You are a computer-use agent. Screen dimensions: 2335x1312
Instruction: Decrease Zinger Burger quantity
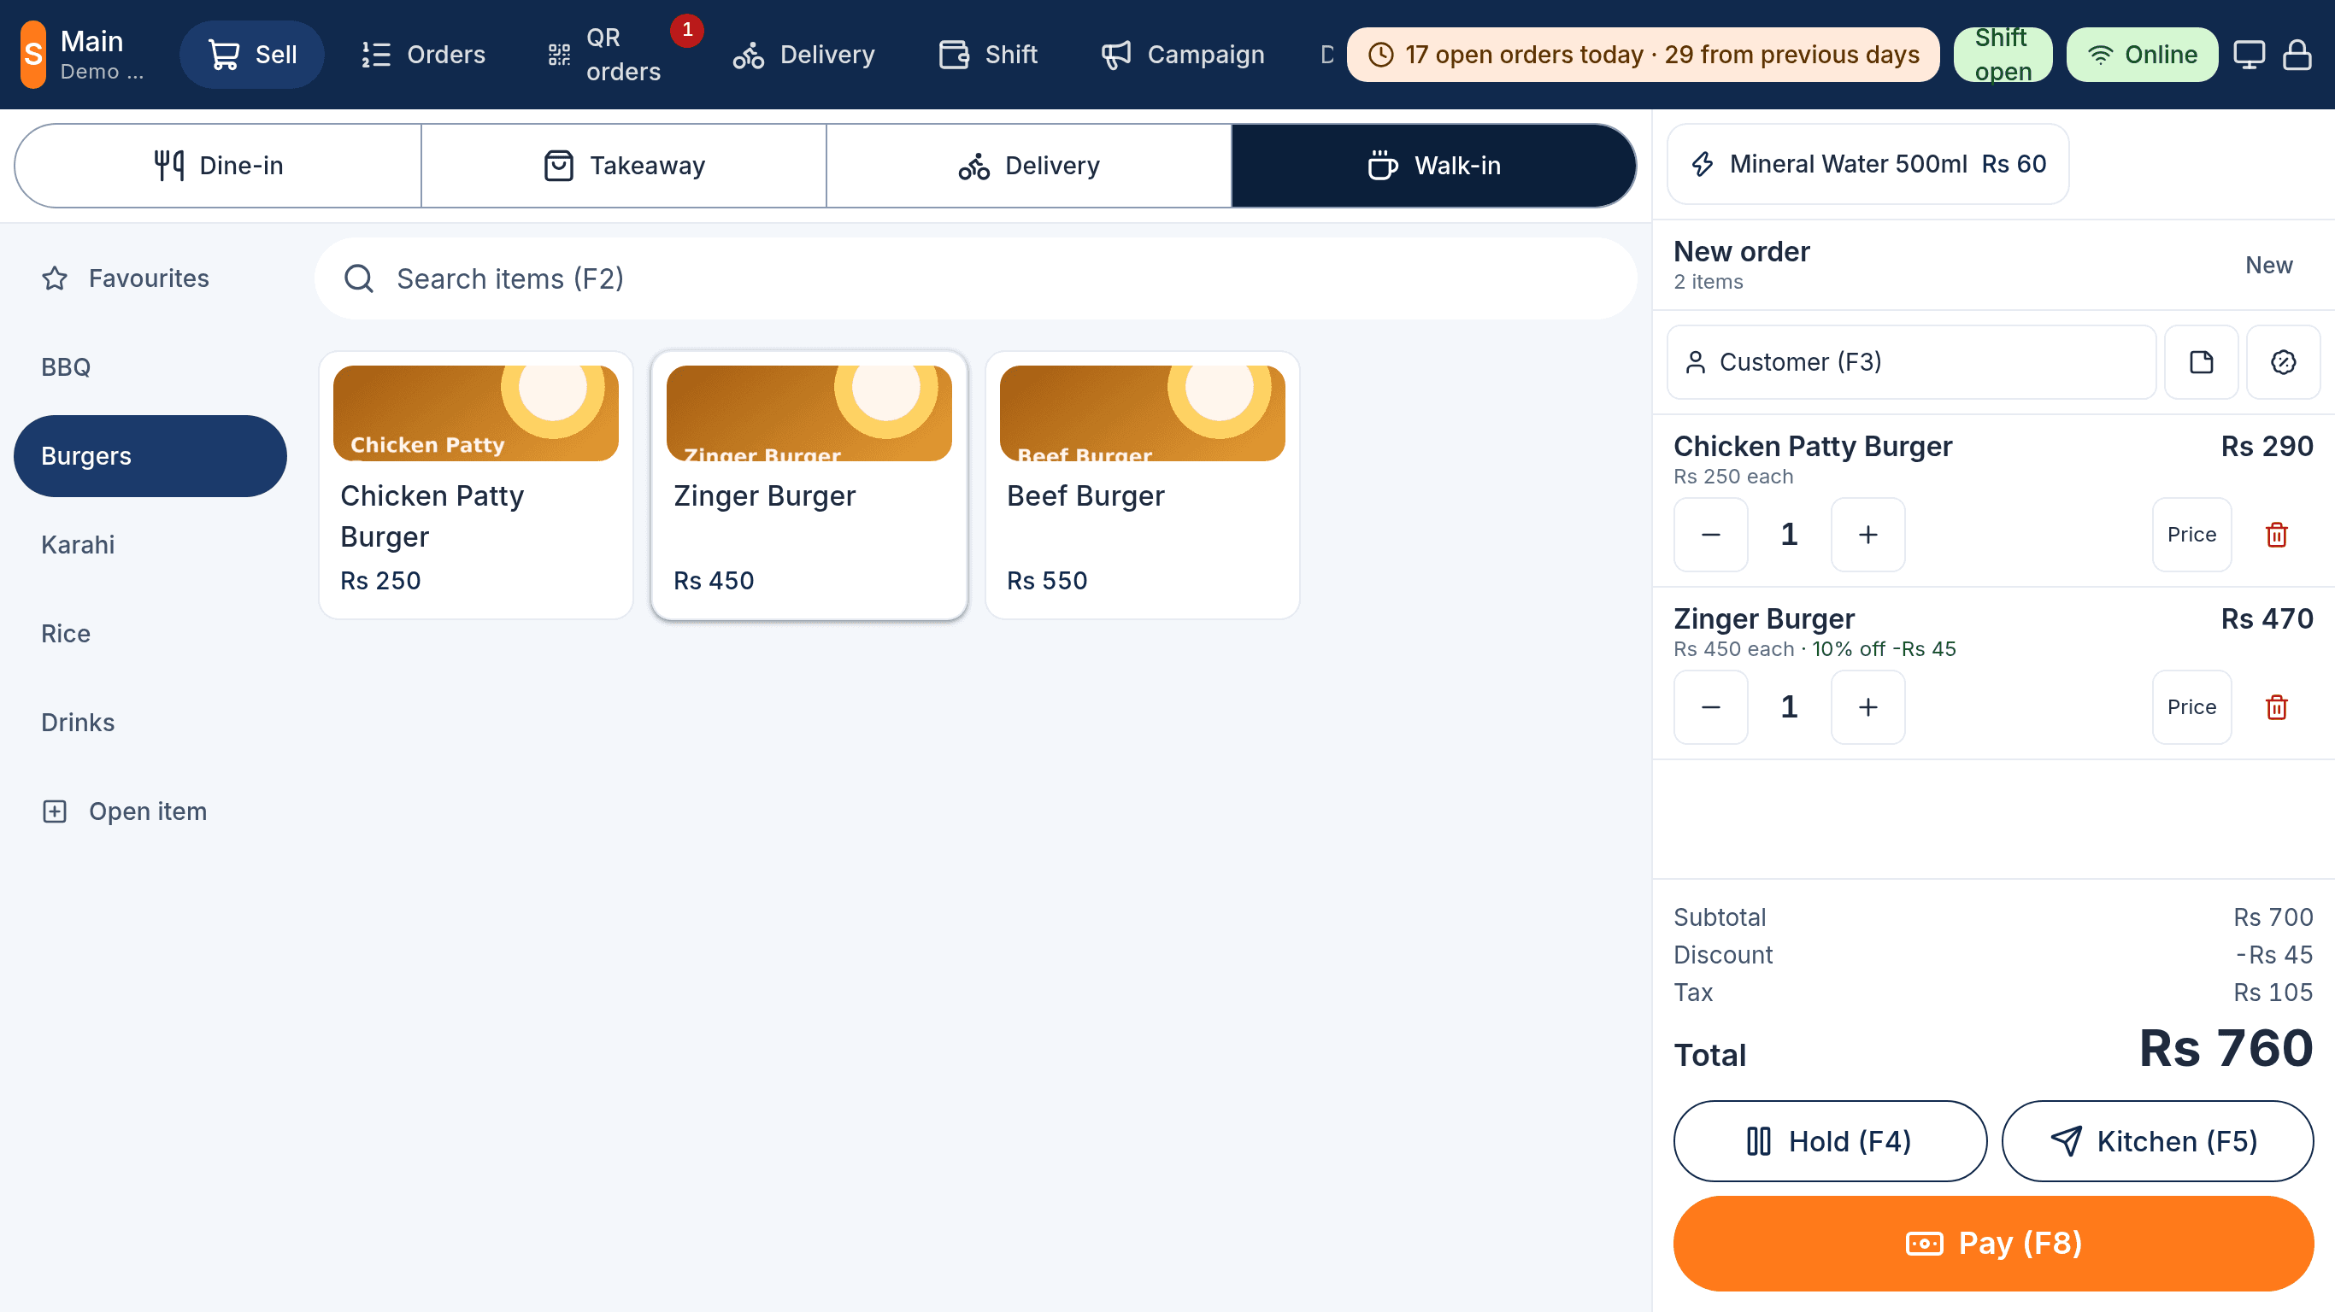[1710, 706]
